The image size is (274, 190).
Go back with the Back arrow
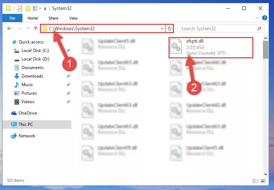9,28
